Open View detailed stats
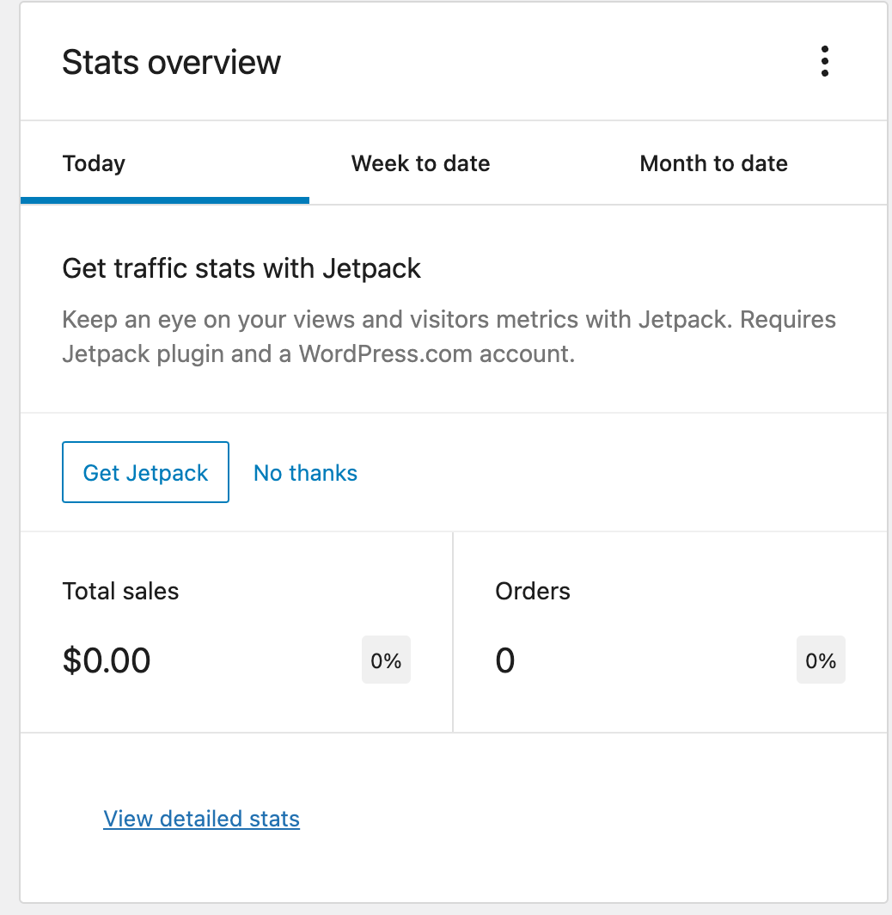Image resolution: width=892 pixels, height=915 pixels. pyautogui.click(x=201, y=818)
